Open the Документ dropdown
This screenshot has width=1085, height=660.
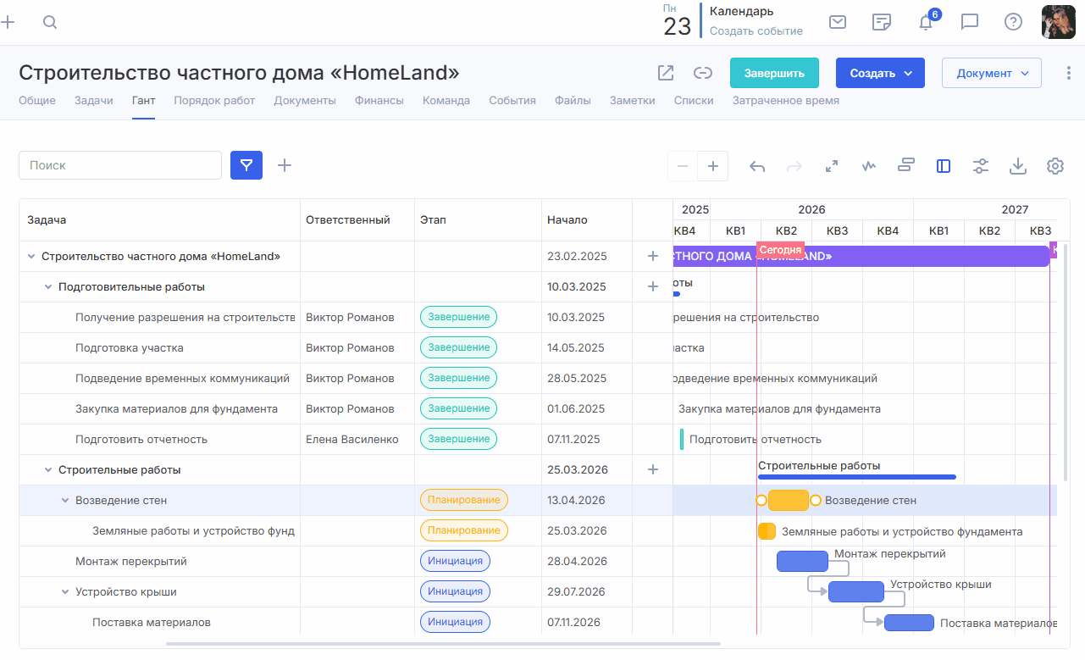pos(991,73)
